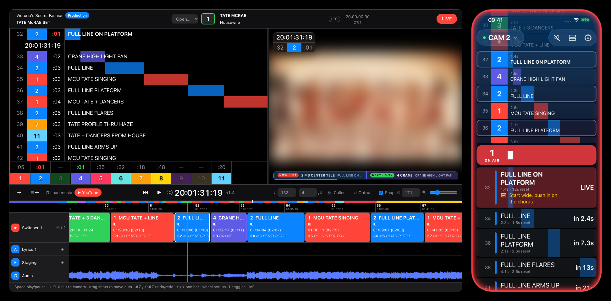Click Load music button
Image resolution: width=611 pixels, height=301 pixels.
[58, 193]
